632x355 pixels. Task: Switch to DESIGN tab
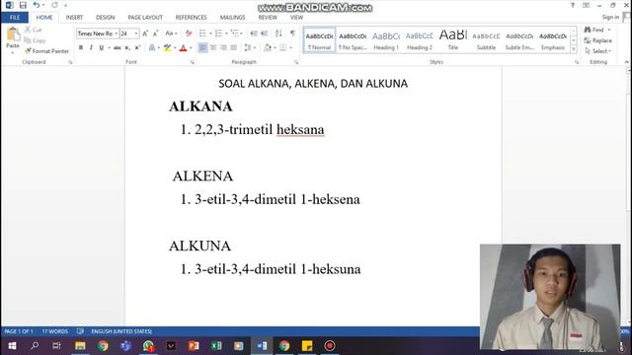tap(106, 18)
